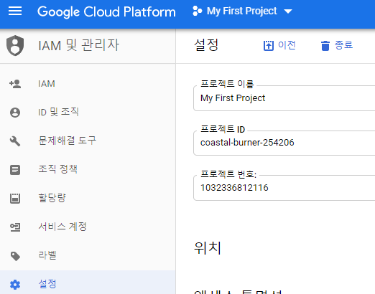Click the trash can icon next to 종료
375x294 pixels.
click(325, 46)
